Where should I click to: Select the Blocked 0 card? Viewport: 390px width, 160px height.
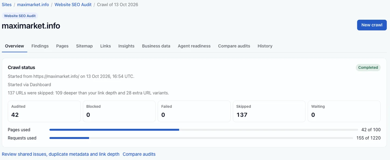coord(119,111)
